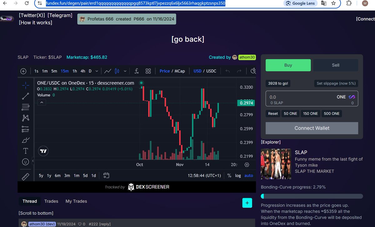Screen dimensions: 375x227
Task: Switch to the Trades tab
Action: point(51,201)
